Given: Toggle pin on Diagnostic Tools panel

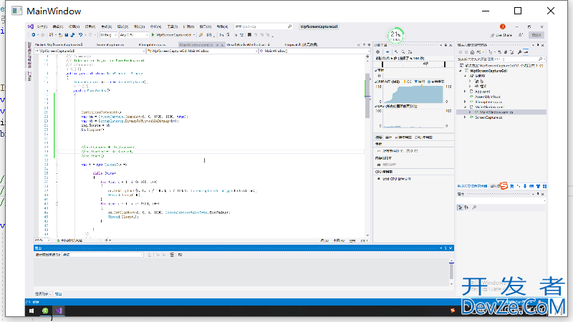Looking at the screenshot, I should [x=446, y=45].
